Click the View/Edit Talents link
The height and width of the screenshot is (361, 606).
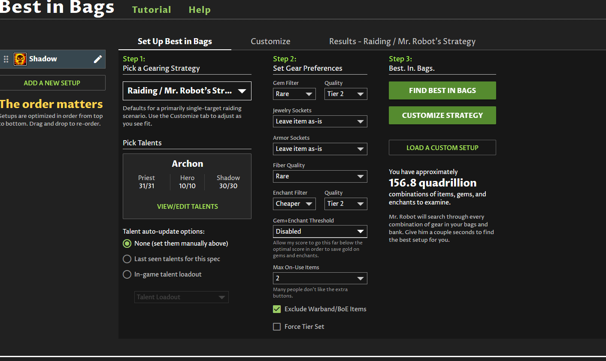tap(187, 207)
